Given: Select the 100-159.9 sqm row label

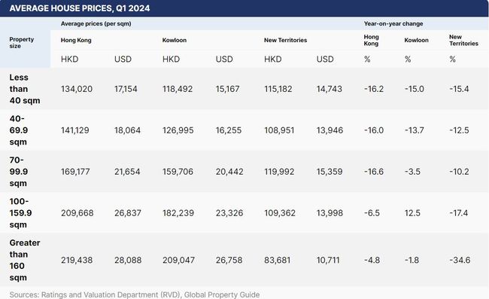Looking at the screenshot, I should (20, 213).
